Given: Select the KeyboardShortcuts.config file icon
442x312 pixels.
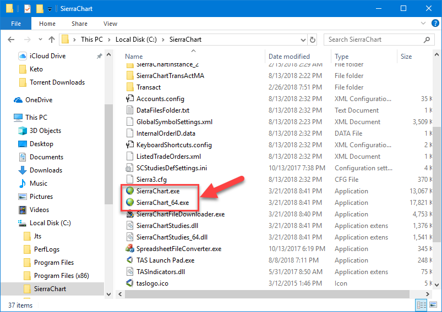Looking at the screenshot, I should tap(130, 145).
